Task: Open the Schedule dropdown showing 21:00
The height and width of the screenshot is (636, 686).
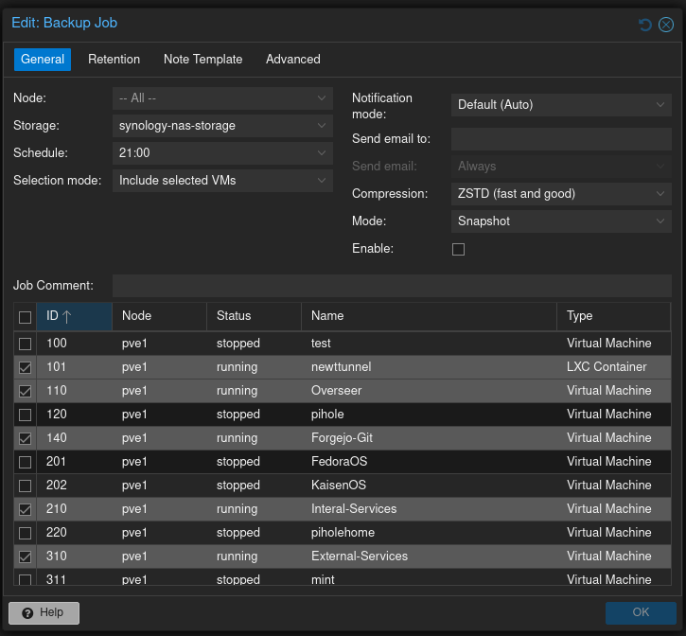Action: (322, 153)
